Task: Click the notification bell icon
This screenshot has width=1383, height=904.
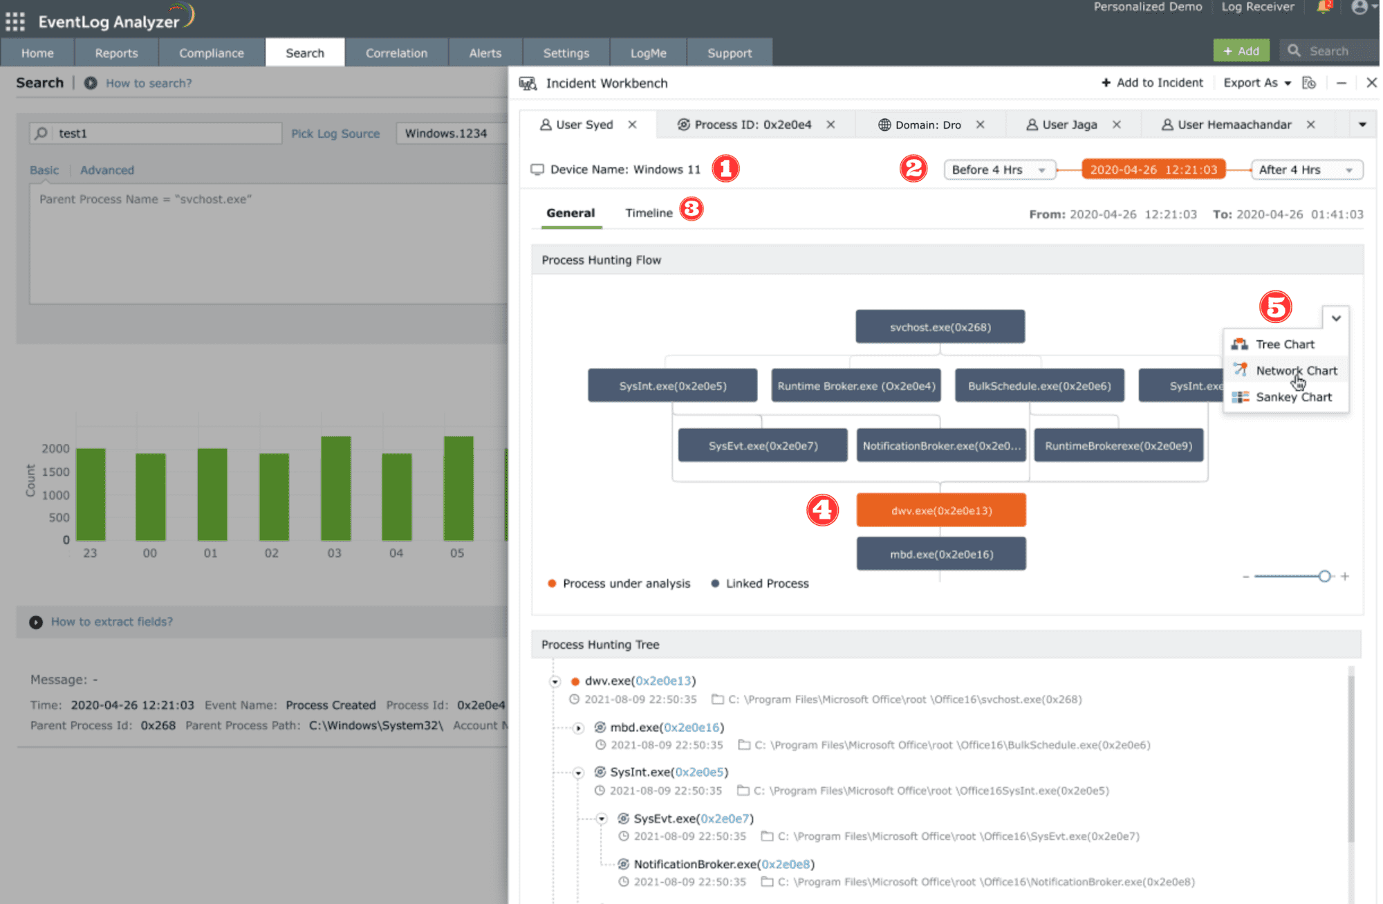Action: [x=1324, y=8]
